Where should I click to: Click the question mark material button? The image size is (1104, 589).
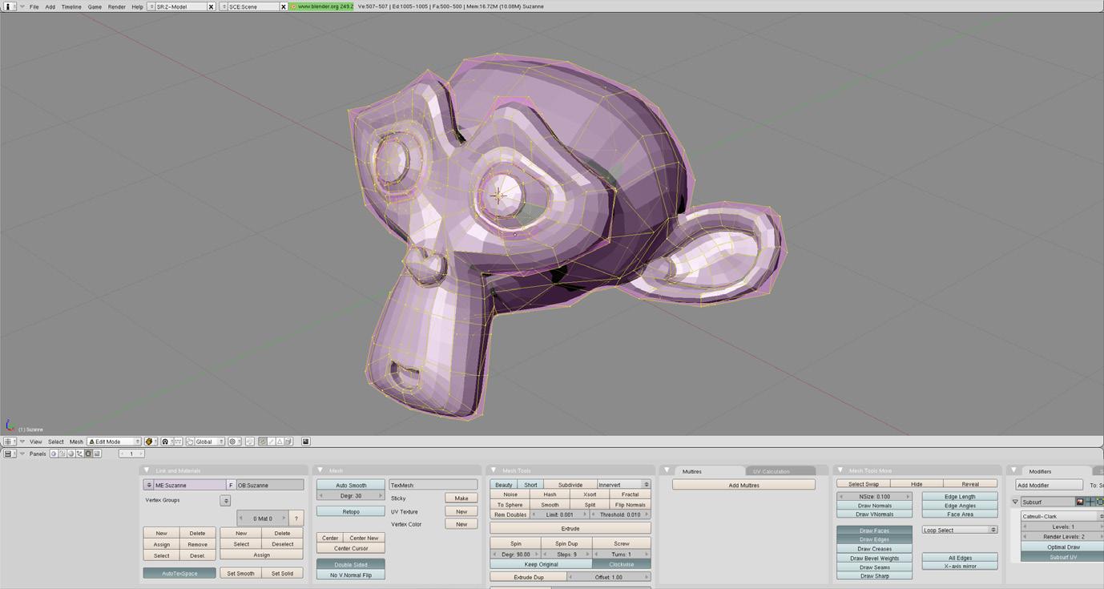pos(296,518)
